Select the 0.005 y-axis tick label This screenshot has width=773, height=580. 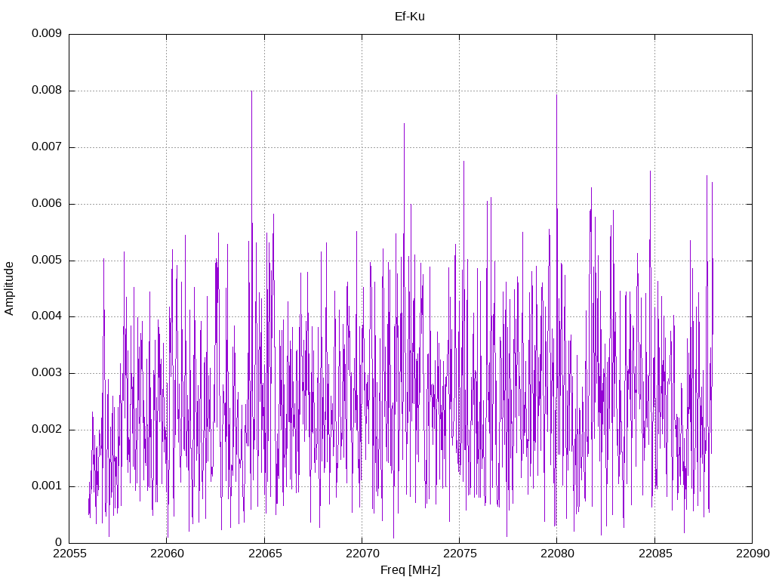point(46,261)
